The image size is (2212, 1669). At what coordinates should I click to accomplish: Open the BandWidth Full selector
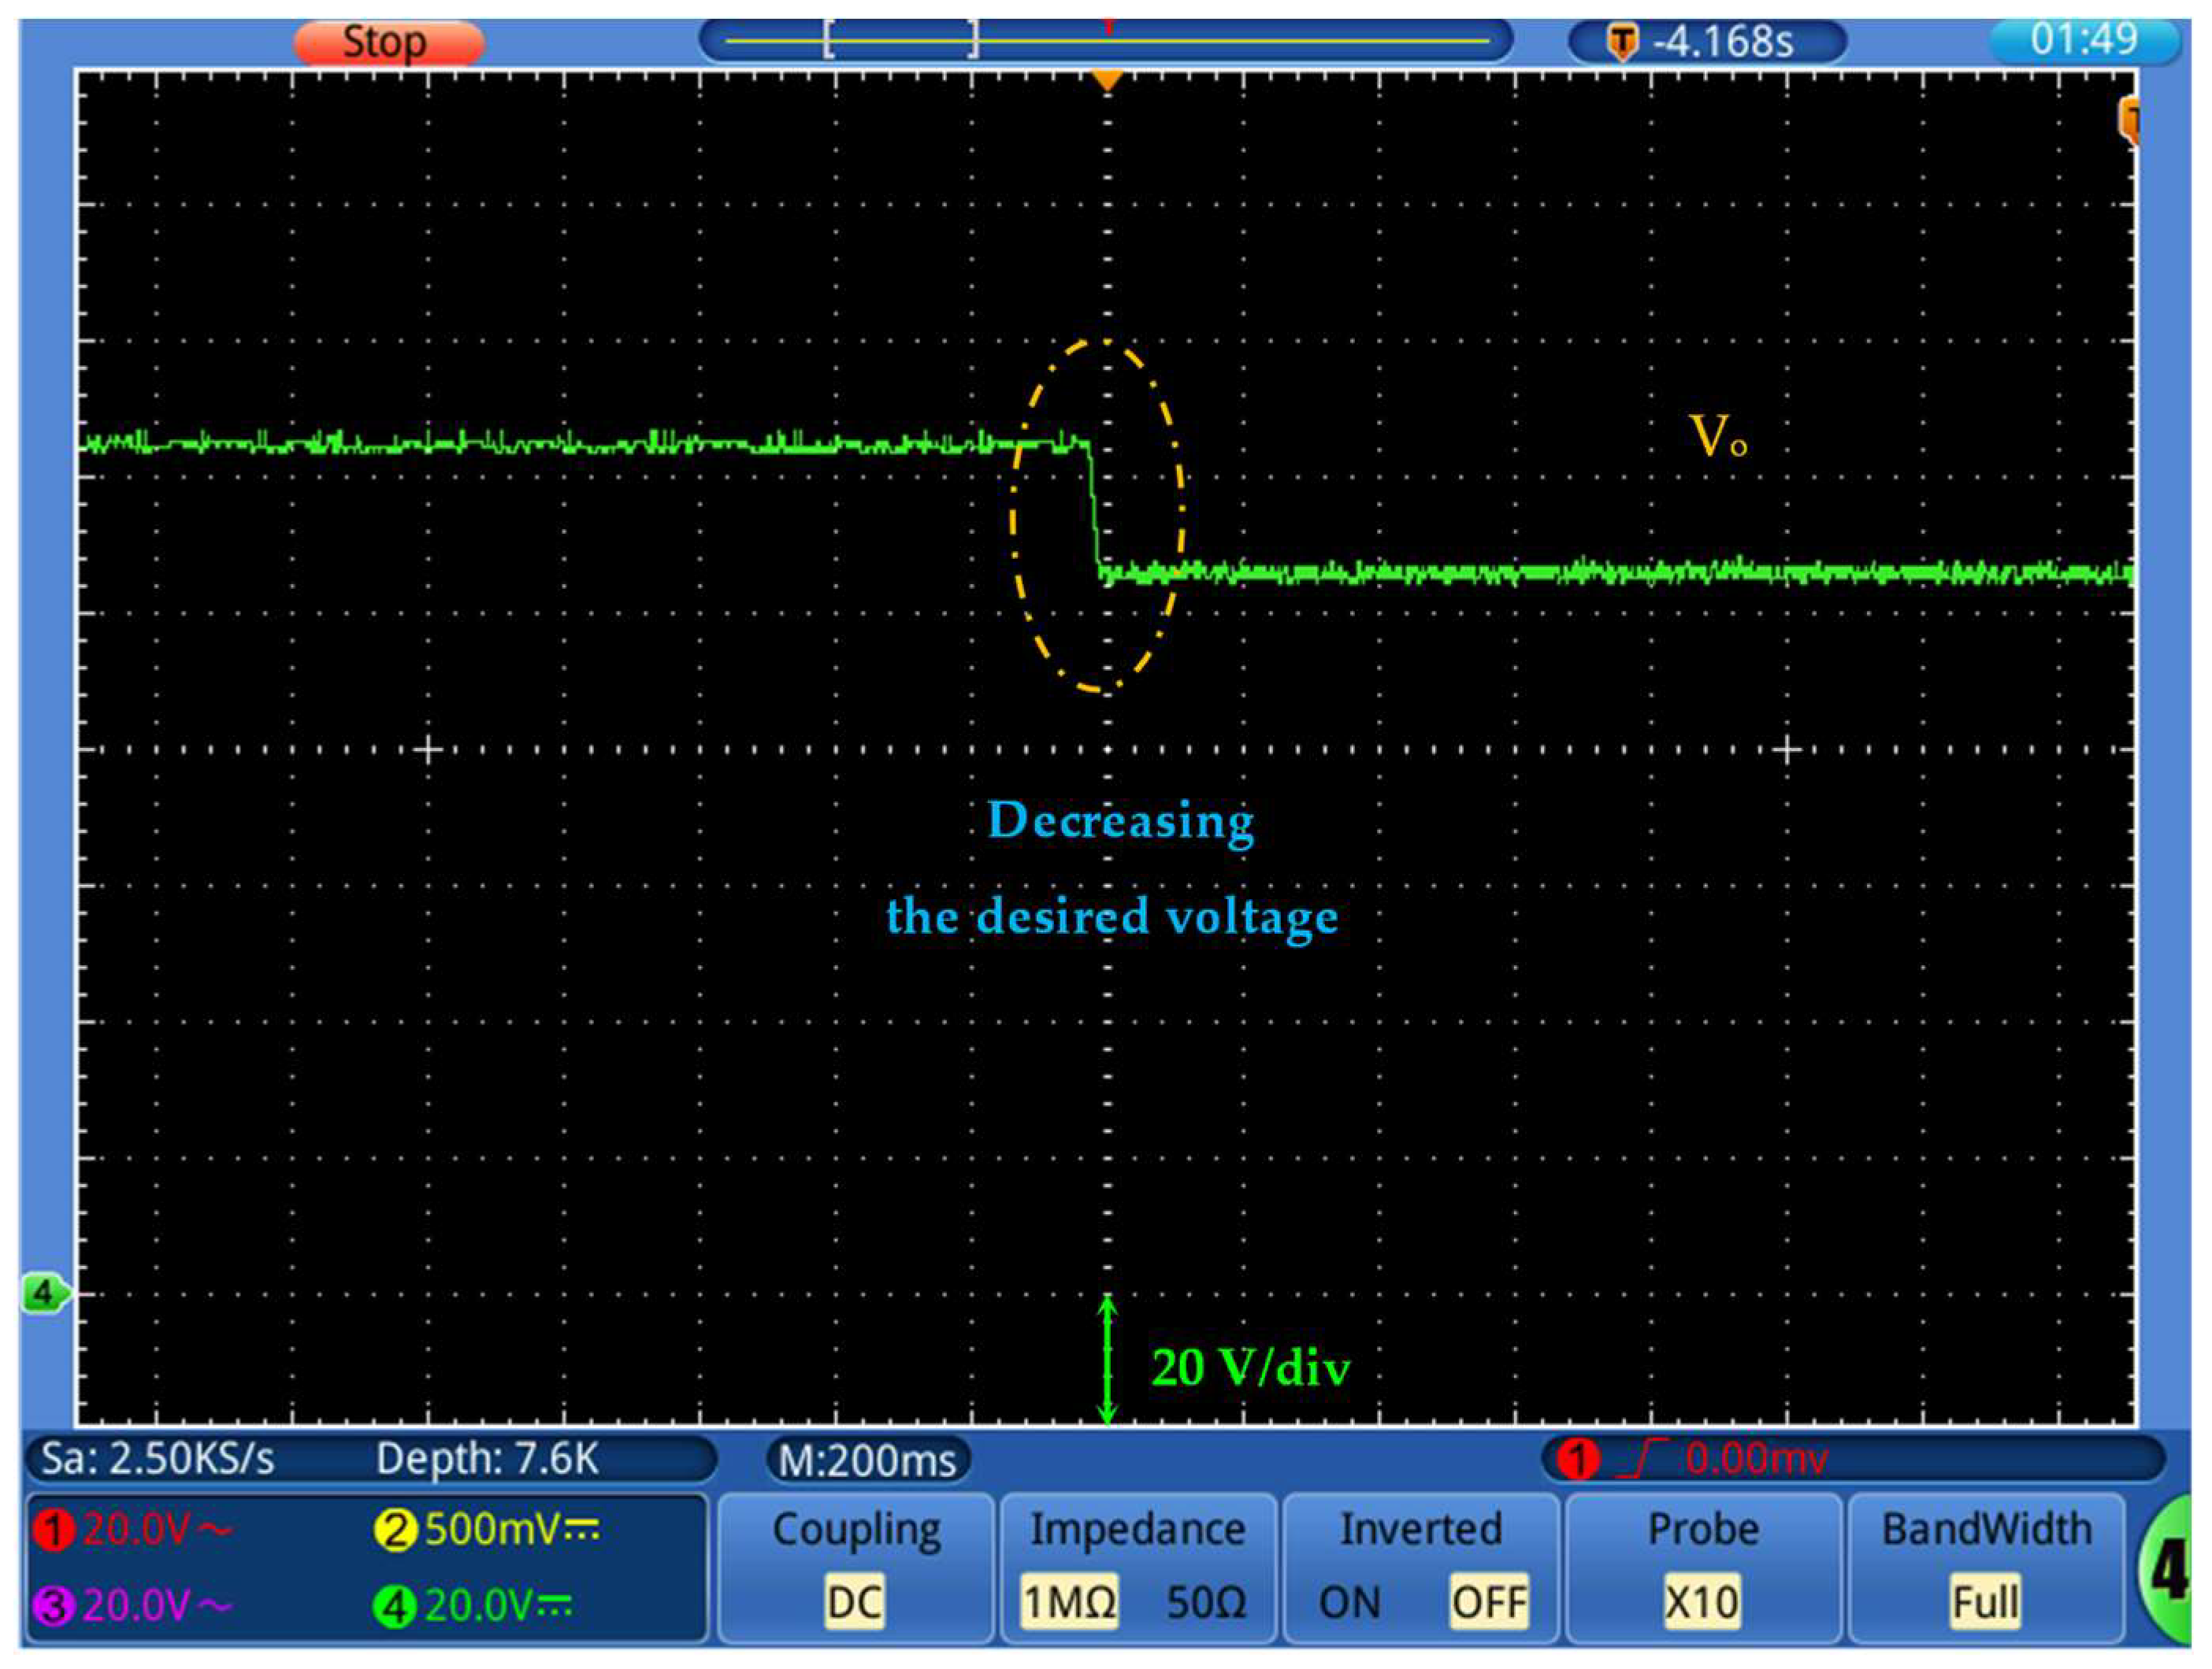point(1985,1603)
